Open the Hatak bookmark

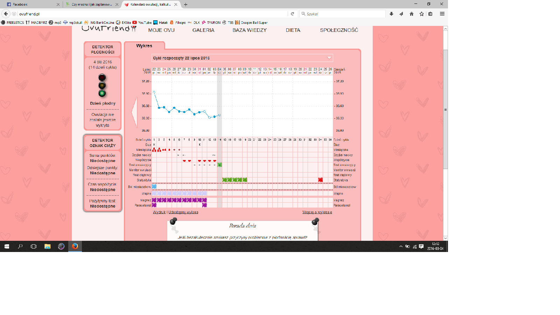[161, 22]
